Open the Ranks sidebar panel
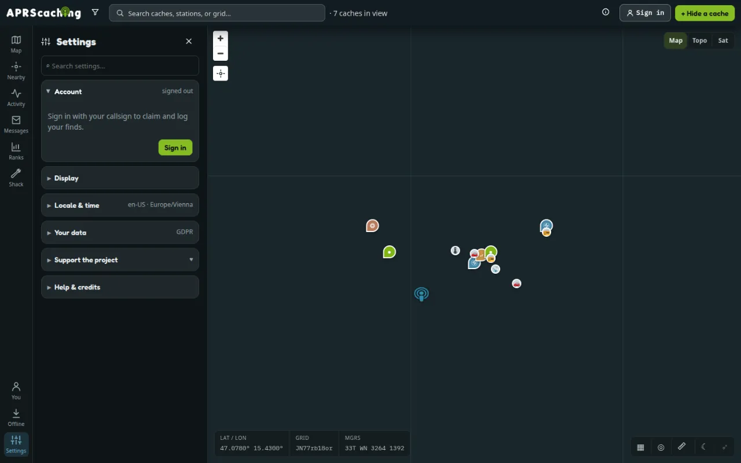 16,150
